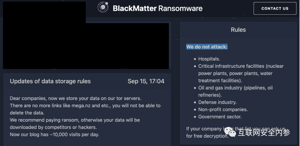Select the 'Defense industry.' list item
This screenshot has width=300, height=146.
217,102
